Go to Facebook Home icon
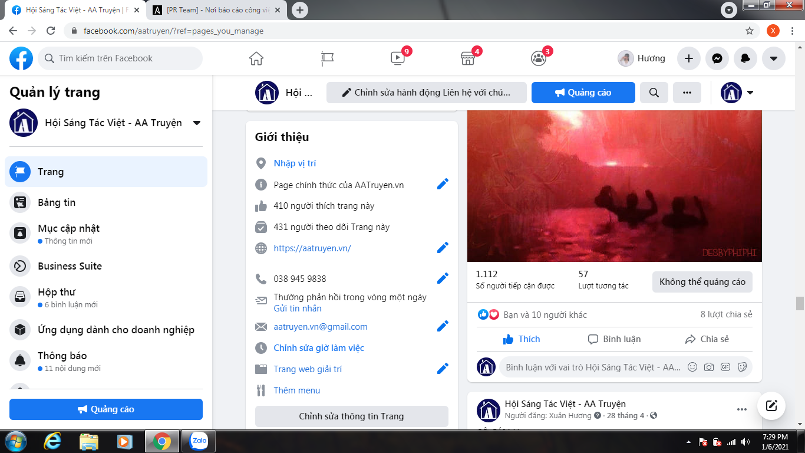 256,58
